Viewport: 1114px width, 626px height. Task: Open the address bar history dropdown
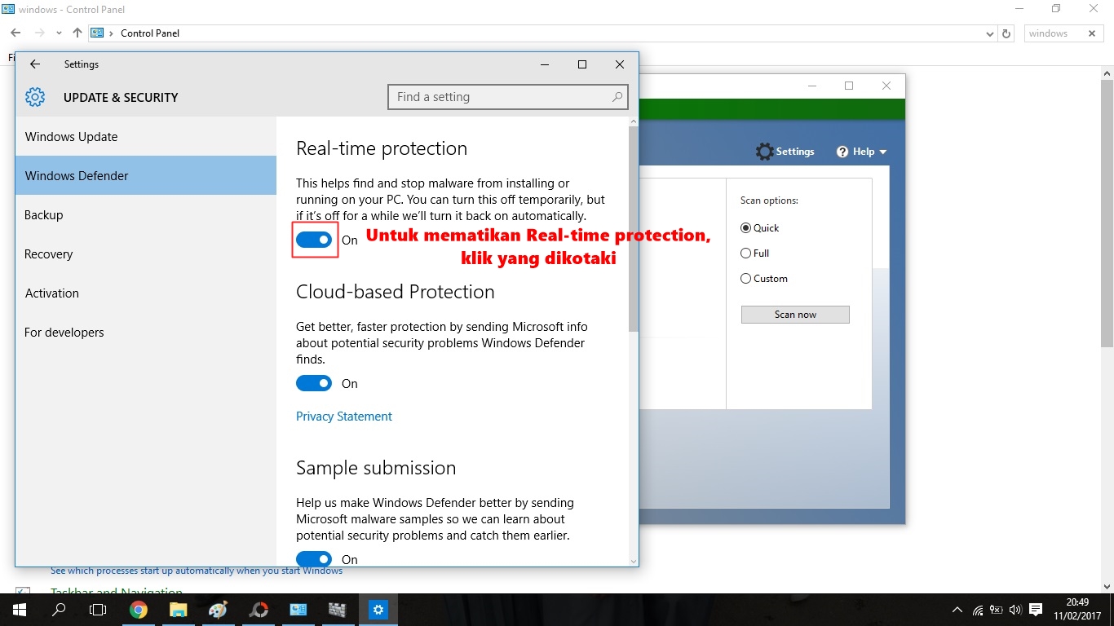pos(990,33)
